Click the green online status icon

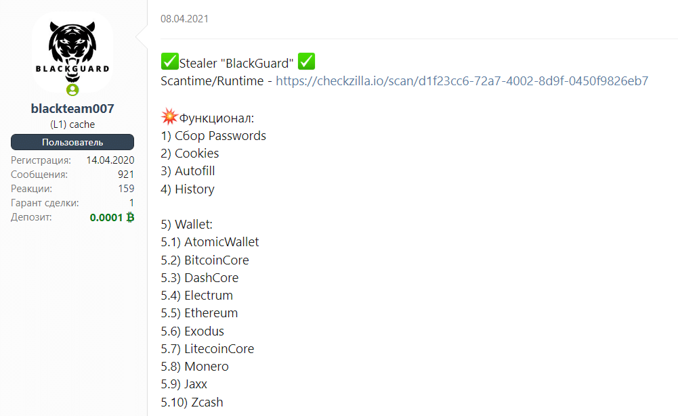tap(72, 90)
